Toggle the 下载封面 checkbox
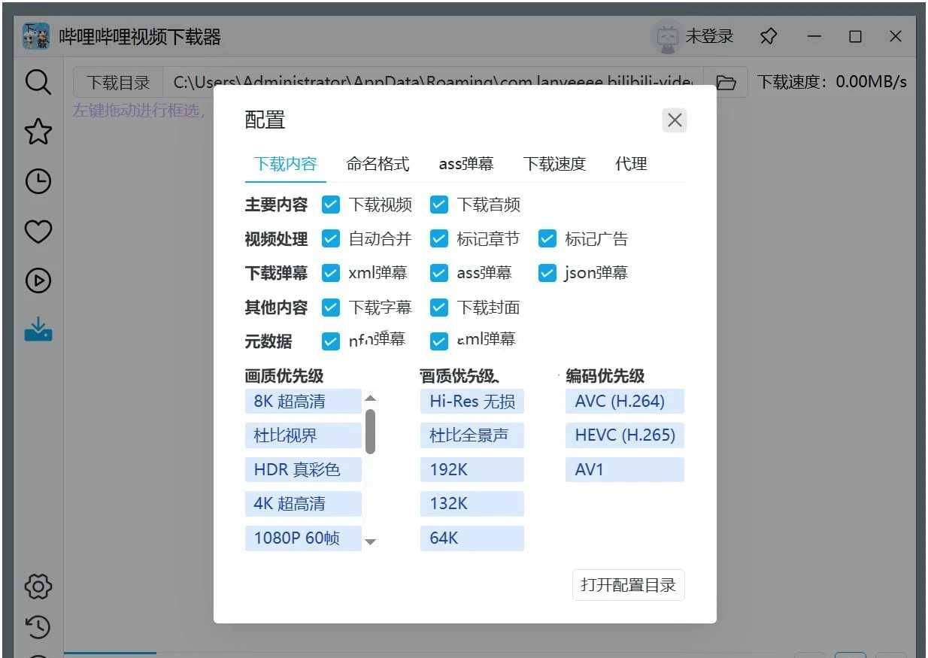 439,308
